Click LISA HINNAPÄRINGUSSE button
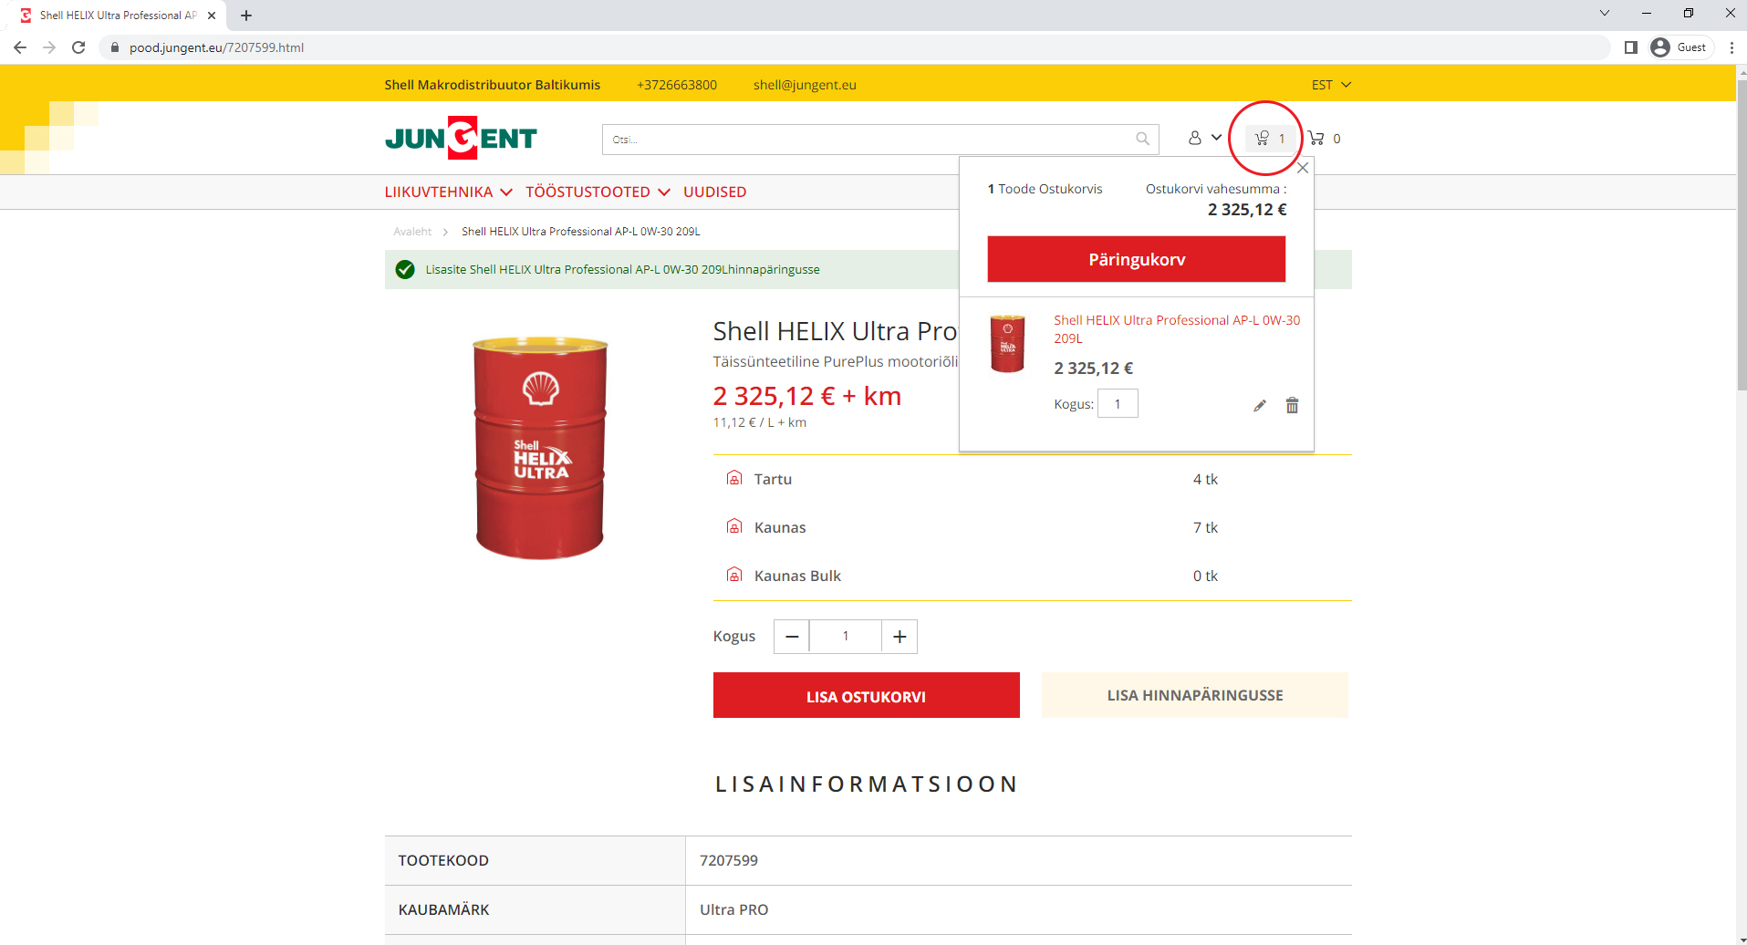The height and width of the screenshot is (945, 1747). [x=1194, y=695]
